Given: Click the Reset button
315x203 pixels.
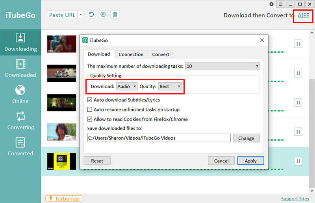Looking at the screenshot, I should click(x=97, y=161).
